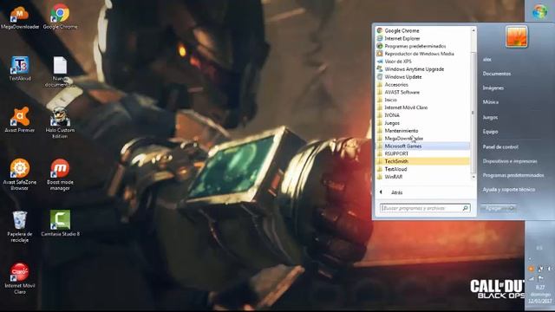This screenshot has height=312, width=555.
Task: Click the Apagar shutdown button
Action: 494,208
